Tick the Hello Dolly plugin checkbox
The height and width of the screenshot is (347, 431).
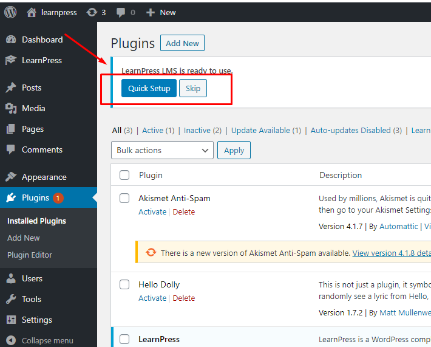124,284
